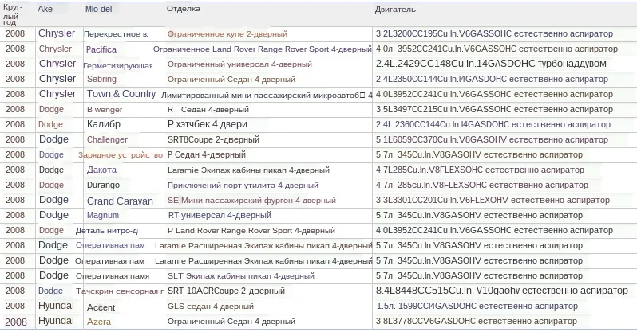Screen dimensions: 637x332
Task: Click year '2008' in the Durango row
Action: 15,186
